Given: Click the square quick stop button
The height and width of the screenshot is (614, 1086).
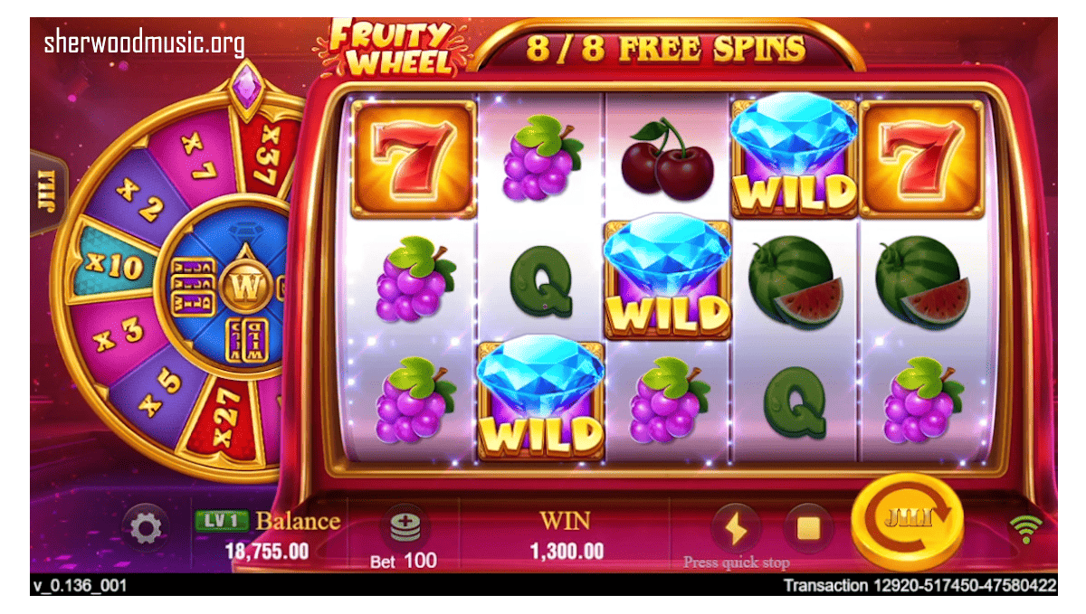Looking at the screenshot, I should click(x=806, y=528).
